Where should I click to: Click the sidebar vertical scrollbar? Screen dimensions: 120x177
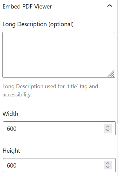tap(118, 62)
